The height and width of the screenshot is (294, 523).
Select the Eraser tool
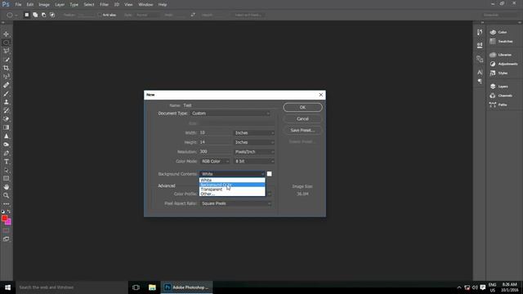pos(6,119)
